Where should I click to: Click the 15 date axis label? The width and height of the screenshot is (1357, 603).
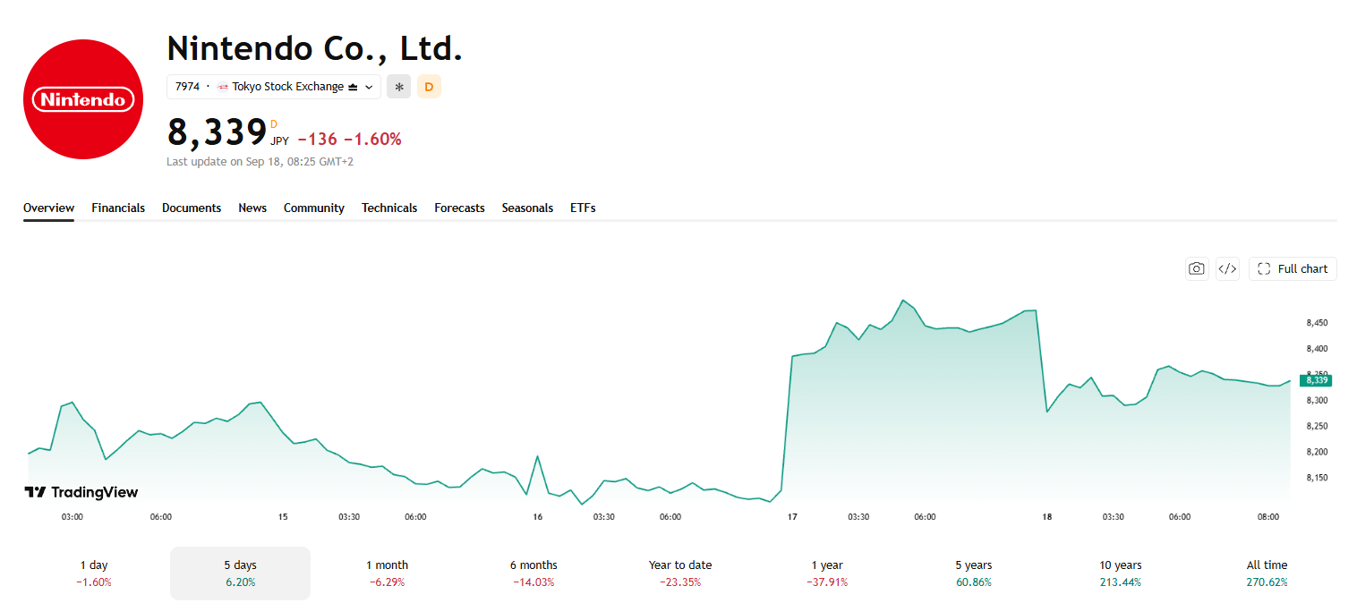click(x=283, y=517)
